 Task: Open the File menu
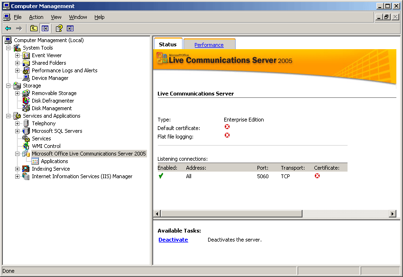[18, 17]
